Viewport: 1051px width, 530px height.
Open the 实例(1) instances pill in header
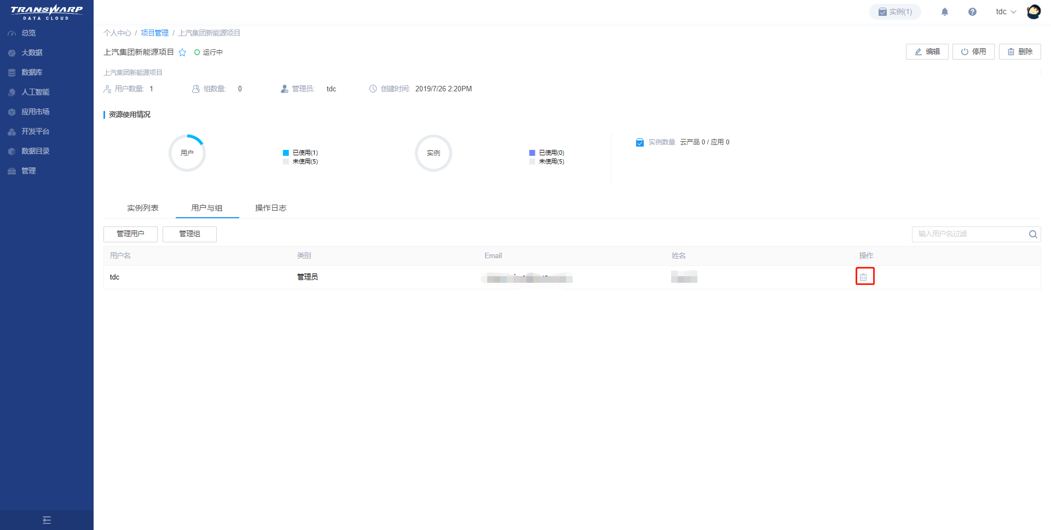pyautogui.click(x=895, y=11)
